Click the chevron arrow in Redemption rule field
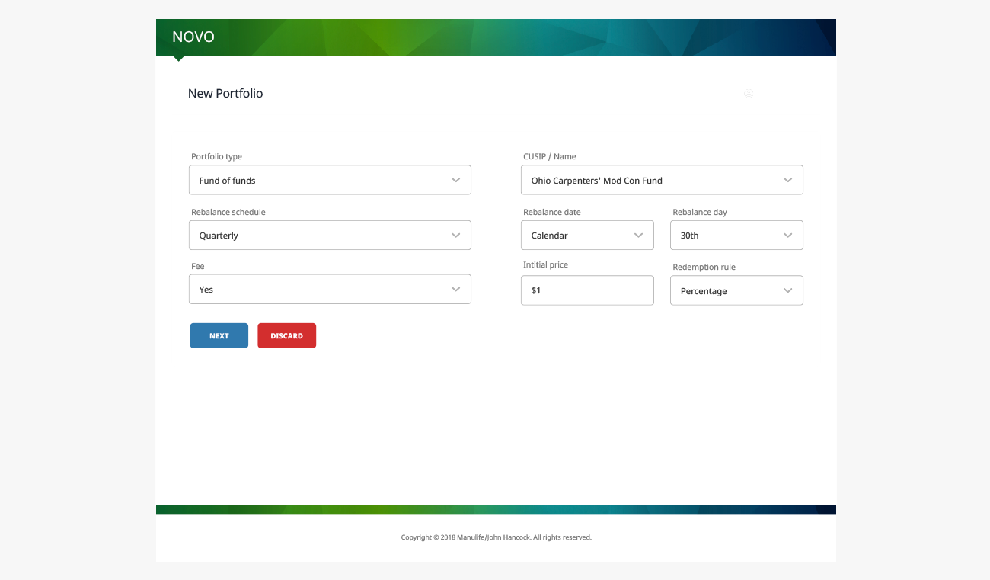Image resolution: width=990 pixels, height=580 pixels. pos(787,291)
